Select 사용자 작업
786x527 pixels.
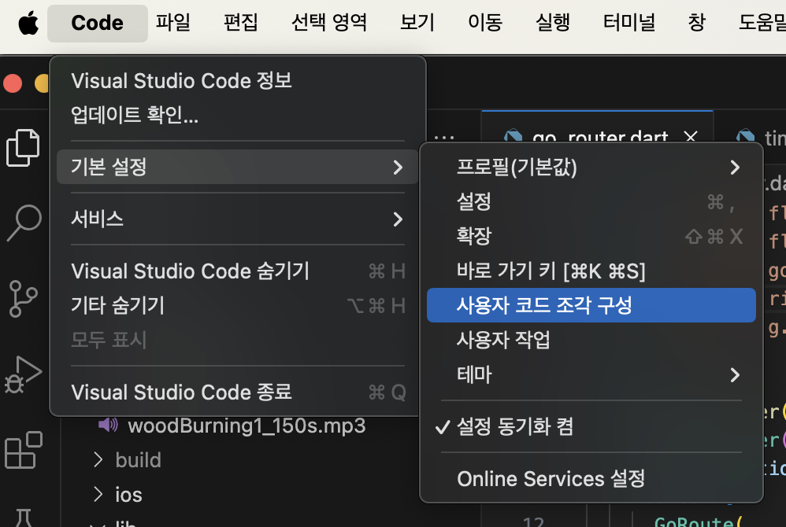point(591,340)
